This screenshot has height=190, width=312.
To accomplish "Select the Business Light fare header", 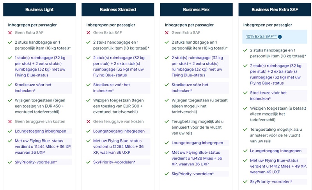I will (x=39, y=9).
